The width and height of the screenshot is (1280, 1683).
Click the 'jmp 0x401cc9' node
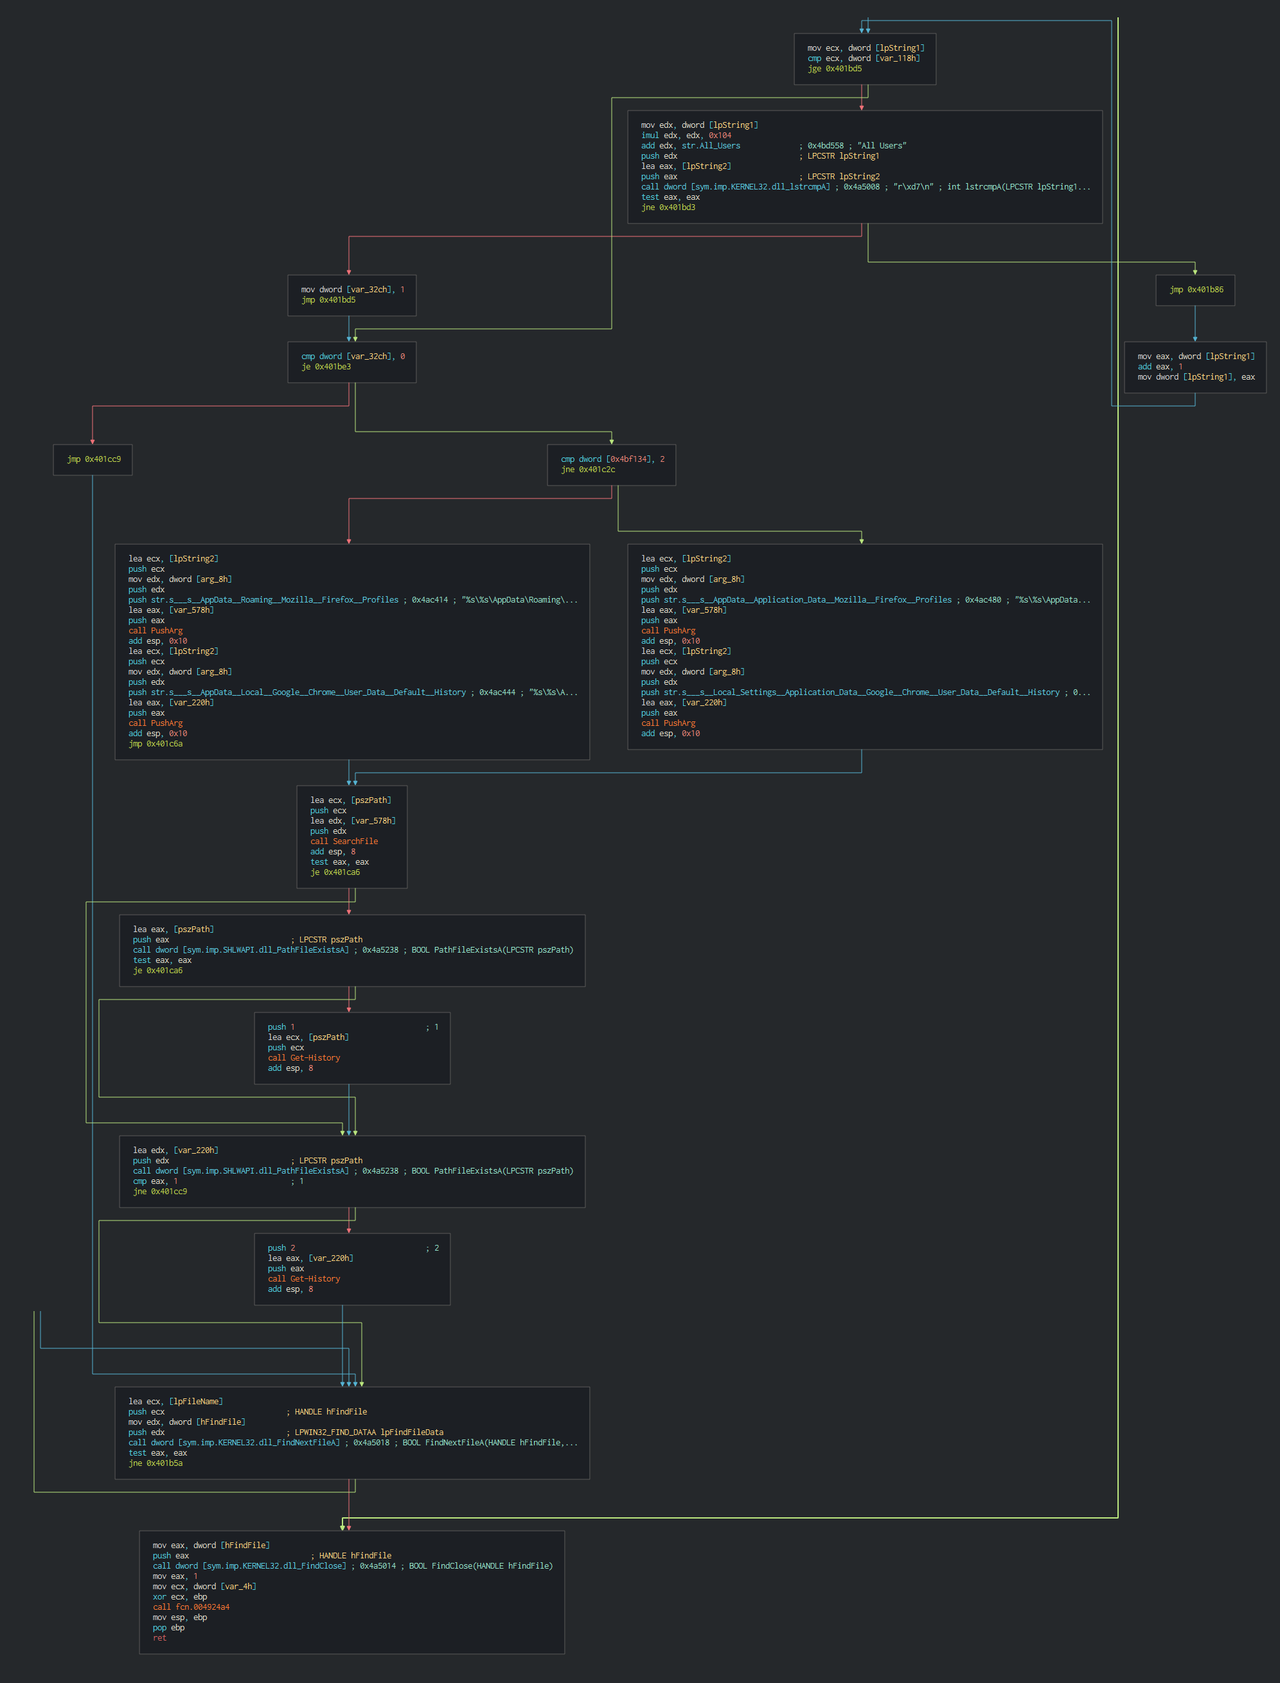tap(93, 459)
